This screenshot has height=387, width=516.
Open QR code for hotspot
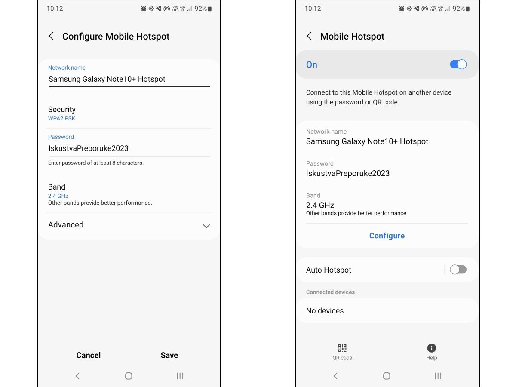tap(342, 352)
